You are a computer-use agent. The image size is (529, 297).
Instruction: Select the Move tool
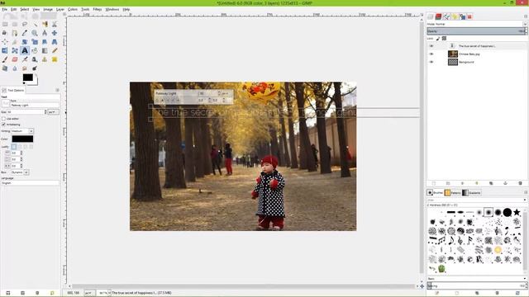coord(55,33)
